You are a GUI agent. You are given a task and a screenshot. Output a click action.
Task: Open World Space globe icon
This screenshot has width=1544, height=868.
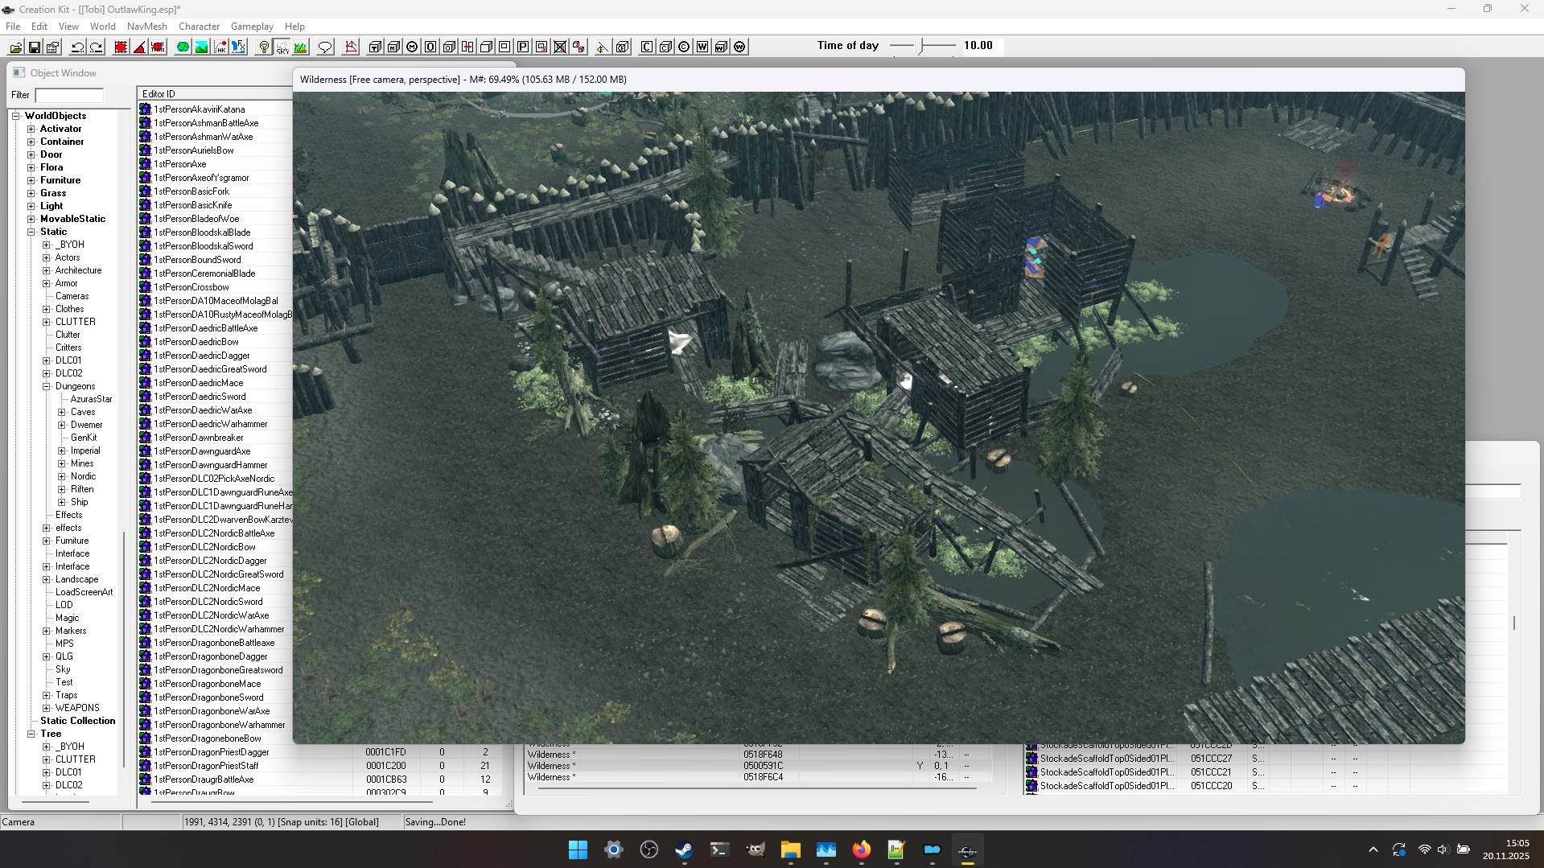tap(183, 47)
